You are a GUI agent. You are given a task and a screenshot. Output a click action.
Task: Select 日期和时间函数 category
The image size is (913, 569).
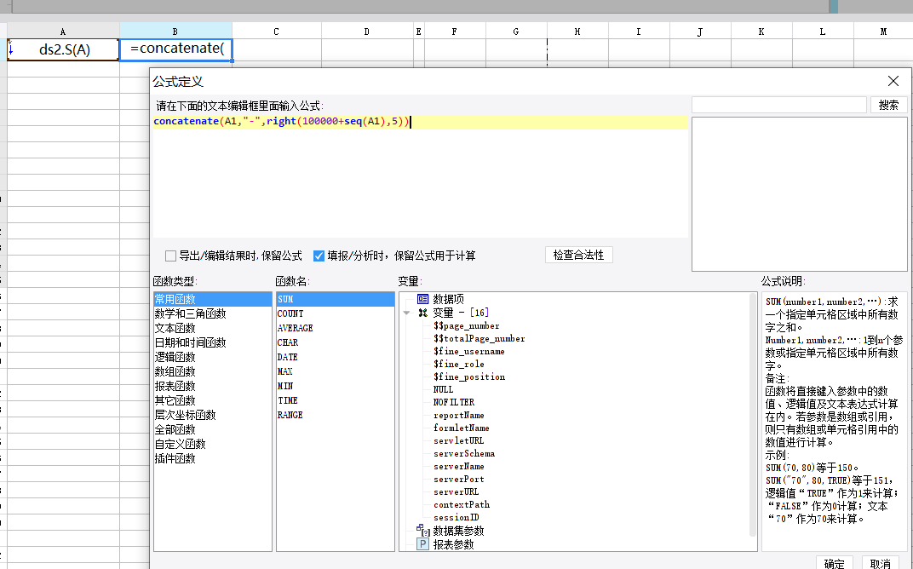190,342
